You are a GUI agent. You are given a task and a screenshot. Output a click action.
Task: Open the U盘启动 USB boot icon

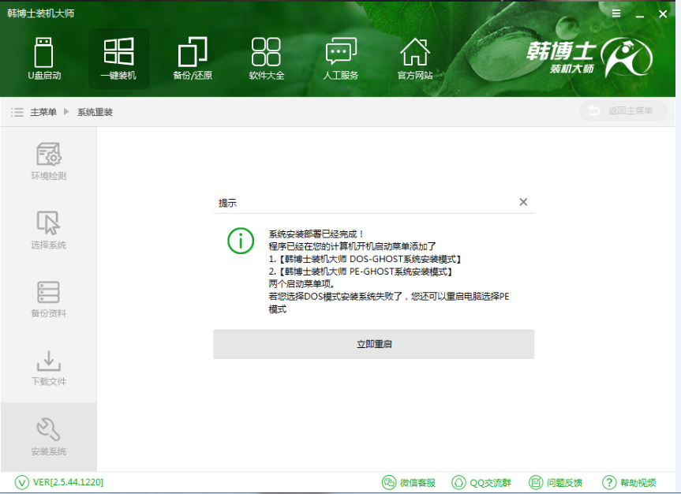tap(44, 53)
